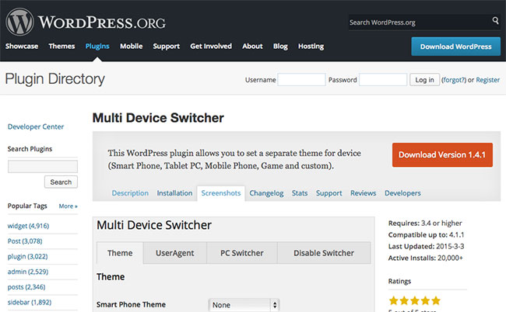Click the Plugin Directory heading

coord(54,79)
